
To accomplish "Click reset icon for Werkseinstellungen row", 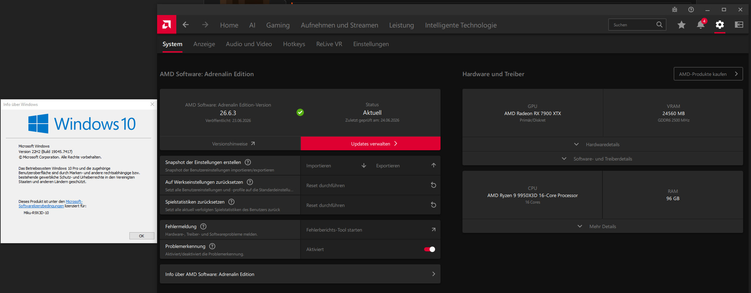I will [x=433, y=185].
